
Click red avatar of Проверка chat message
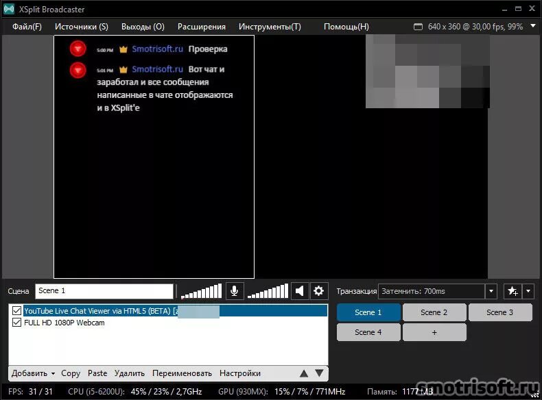pyautogui.click(x=78, y=49)
